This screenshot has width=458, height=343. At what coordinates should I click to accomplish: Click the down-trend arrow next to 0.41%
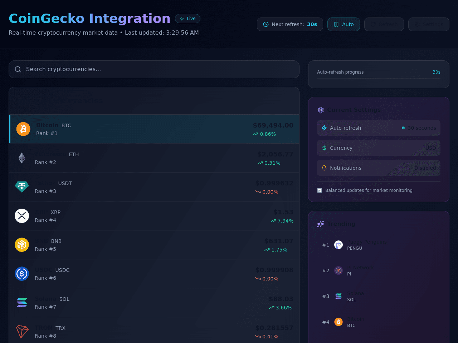pyautogui.click(x=258, y=337)
